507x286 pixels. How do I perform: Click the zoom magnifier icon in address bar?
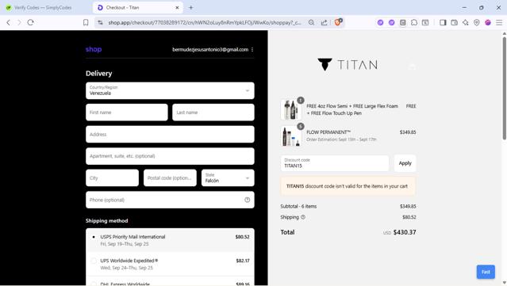[311, 22]
